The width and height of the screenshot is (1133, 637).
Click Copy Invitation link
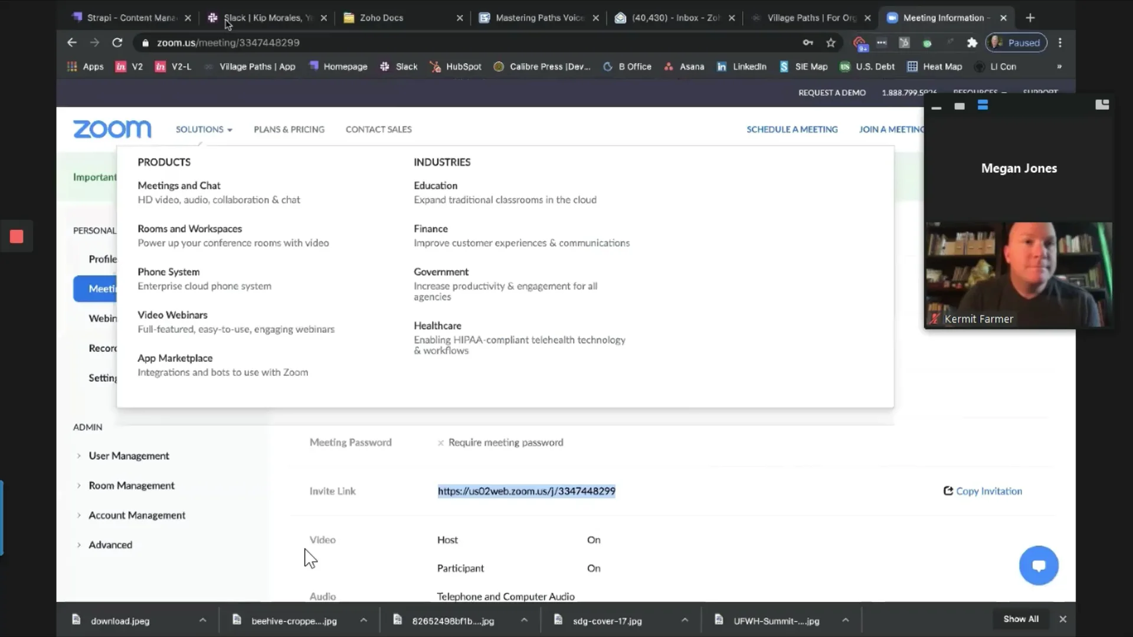tap(983, 491)
